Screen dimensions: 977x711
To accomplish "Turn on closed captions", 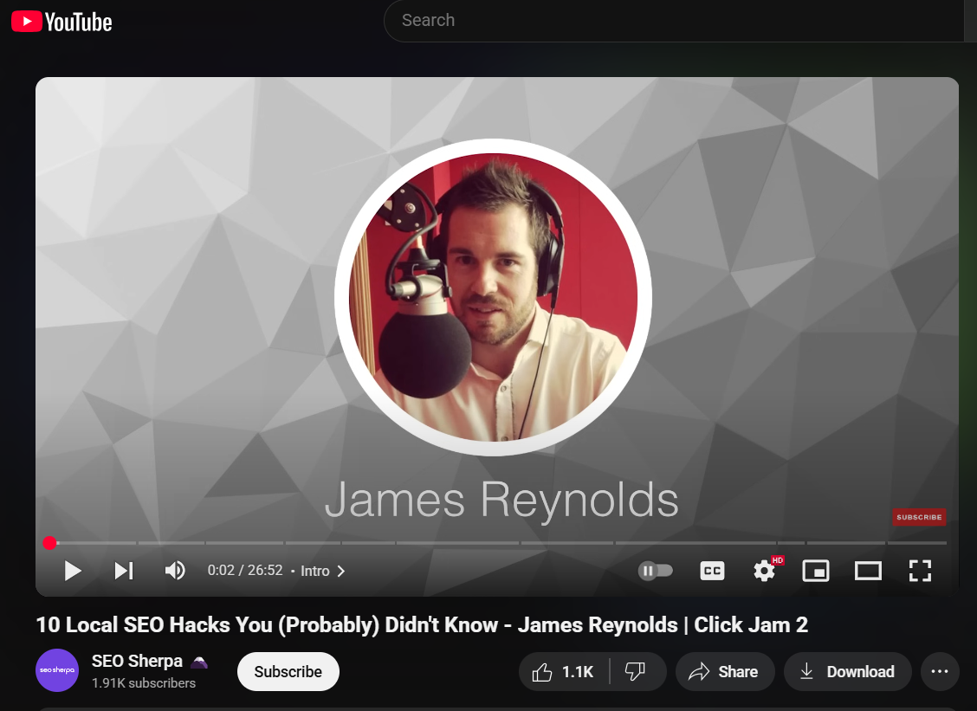I will click(712, 571).
